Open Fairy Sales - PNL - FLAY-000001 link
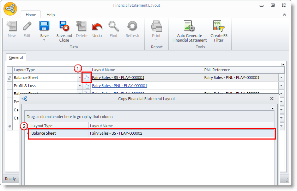The image size is (297, 191). pyautogui.click(x=120, y=86)
